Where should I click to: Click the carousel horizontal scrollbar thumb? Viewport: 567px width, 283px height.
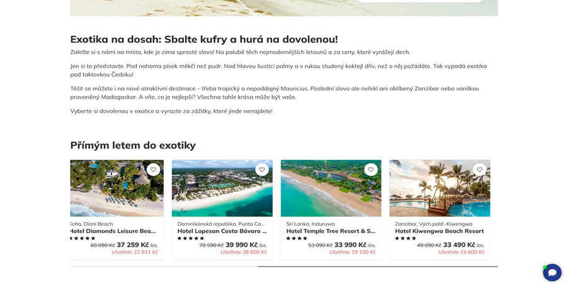[x=377, y=267]
